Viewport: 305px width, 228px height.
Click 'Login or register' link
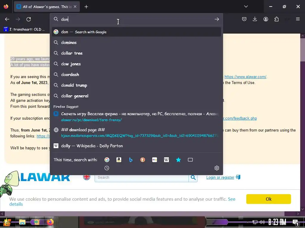pyautogui.click(x=220, y=178)
